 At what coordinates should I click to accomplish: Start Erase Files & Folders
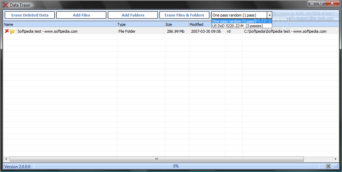184,15
